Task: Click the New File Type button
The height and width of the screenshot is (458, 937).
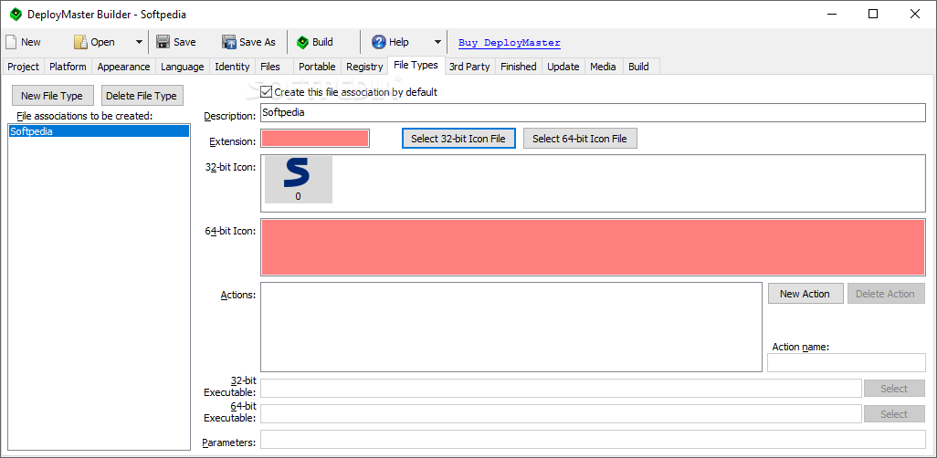Action: tap(54, 96)
